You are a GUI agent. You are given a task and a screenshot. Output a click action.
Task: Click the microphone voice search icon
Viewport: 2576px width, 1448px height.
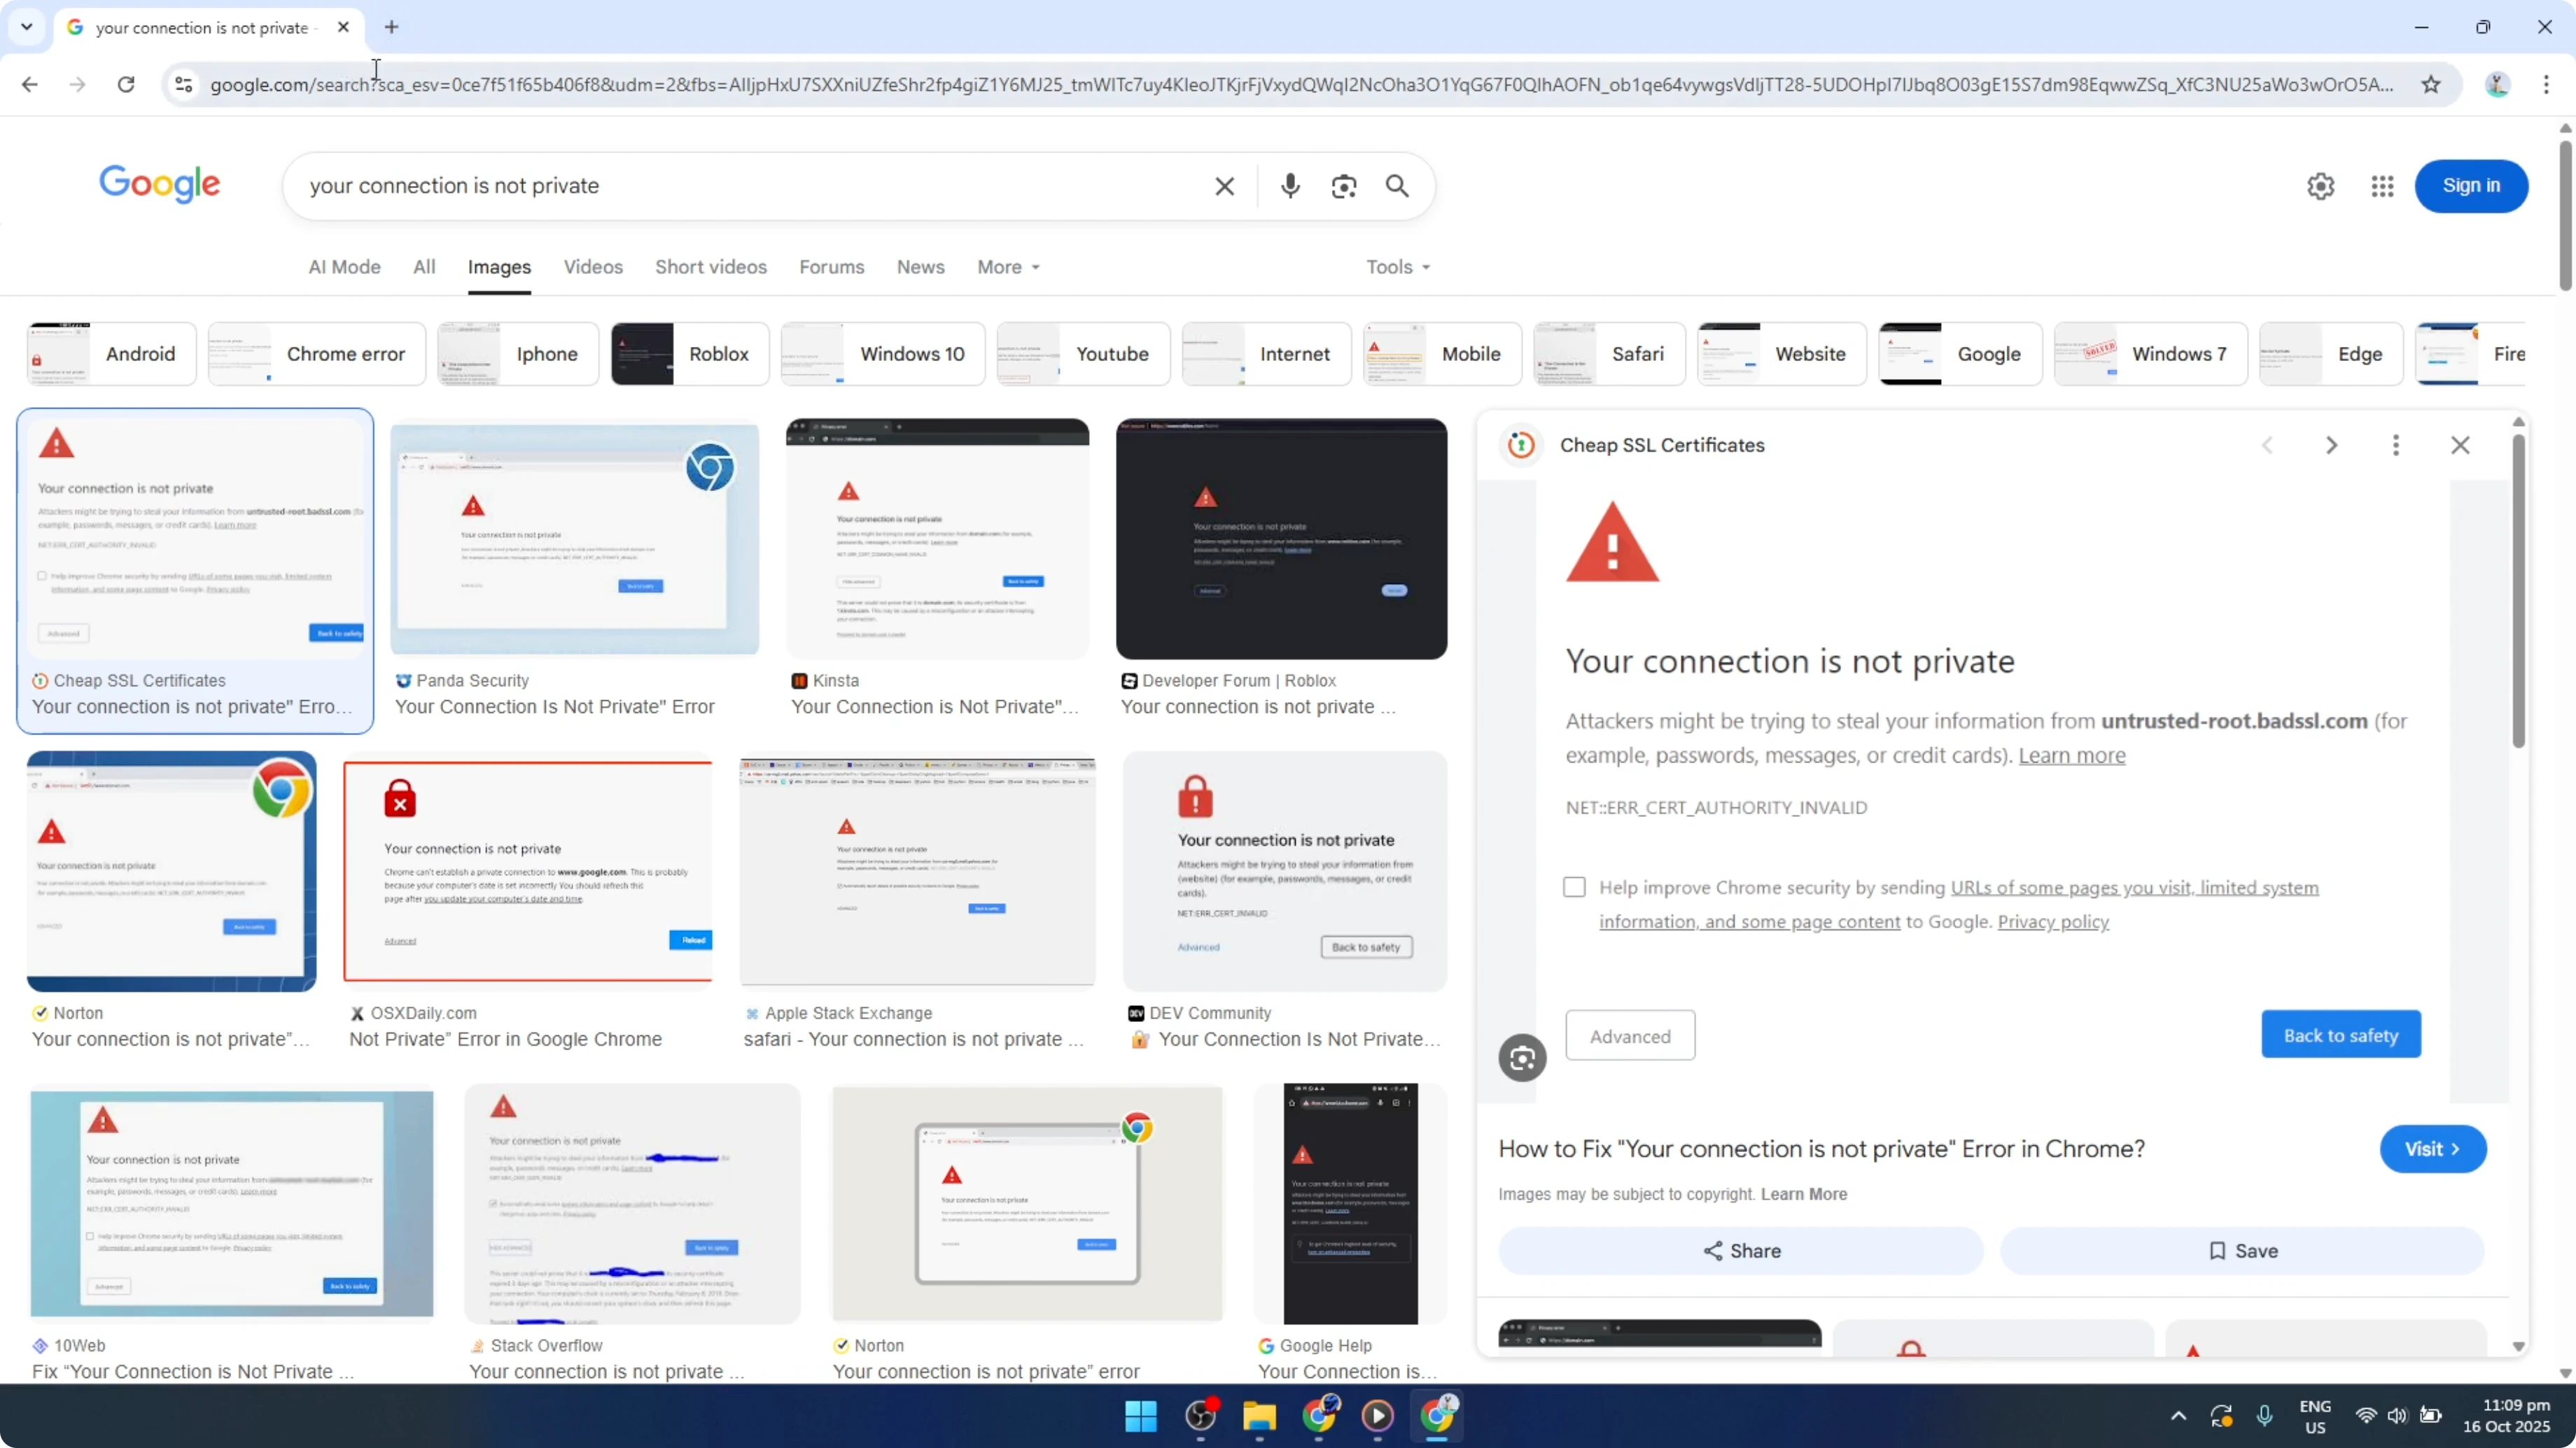click(x=1290, y=186)
